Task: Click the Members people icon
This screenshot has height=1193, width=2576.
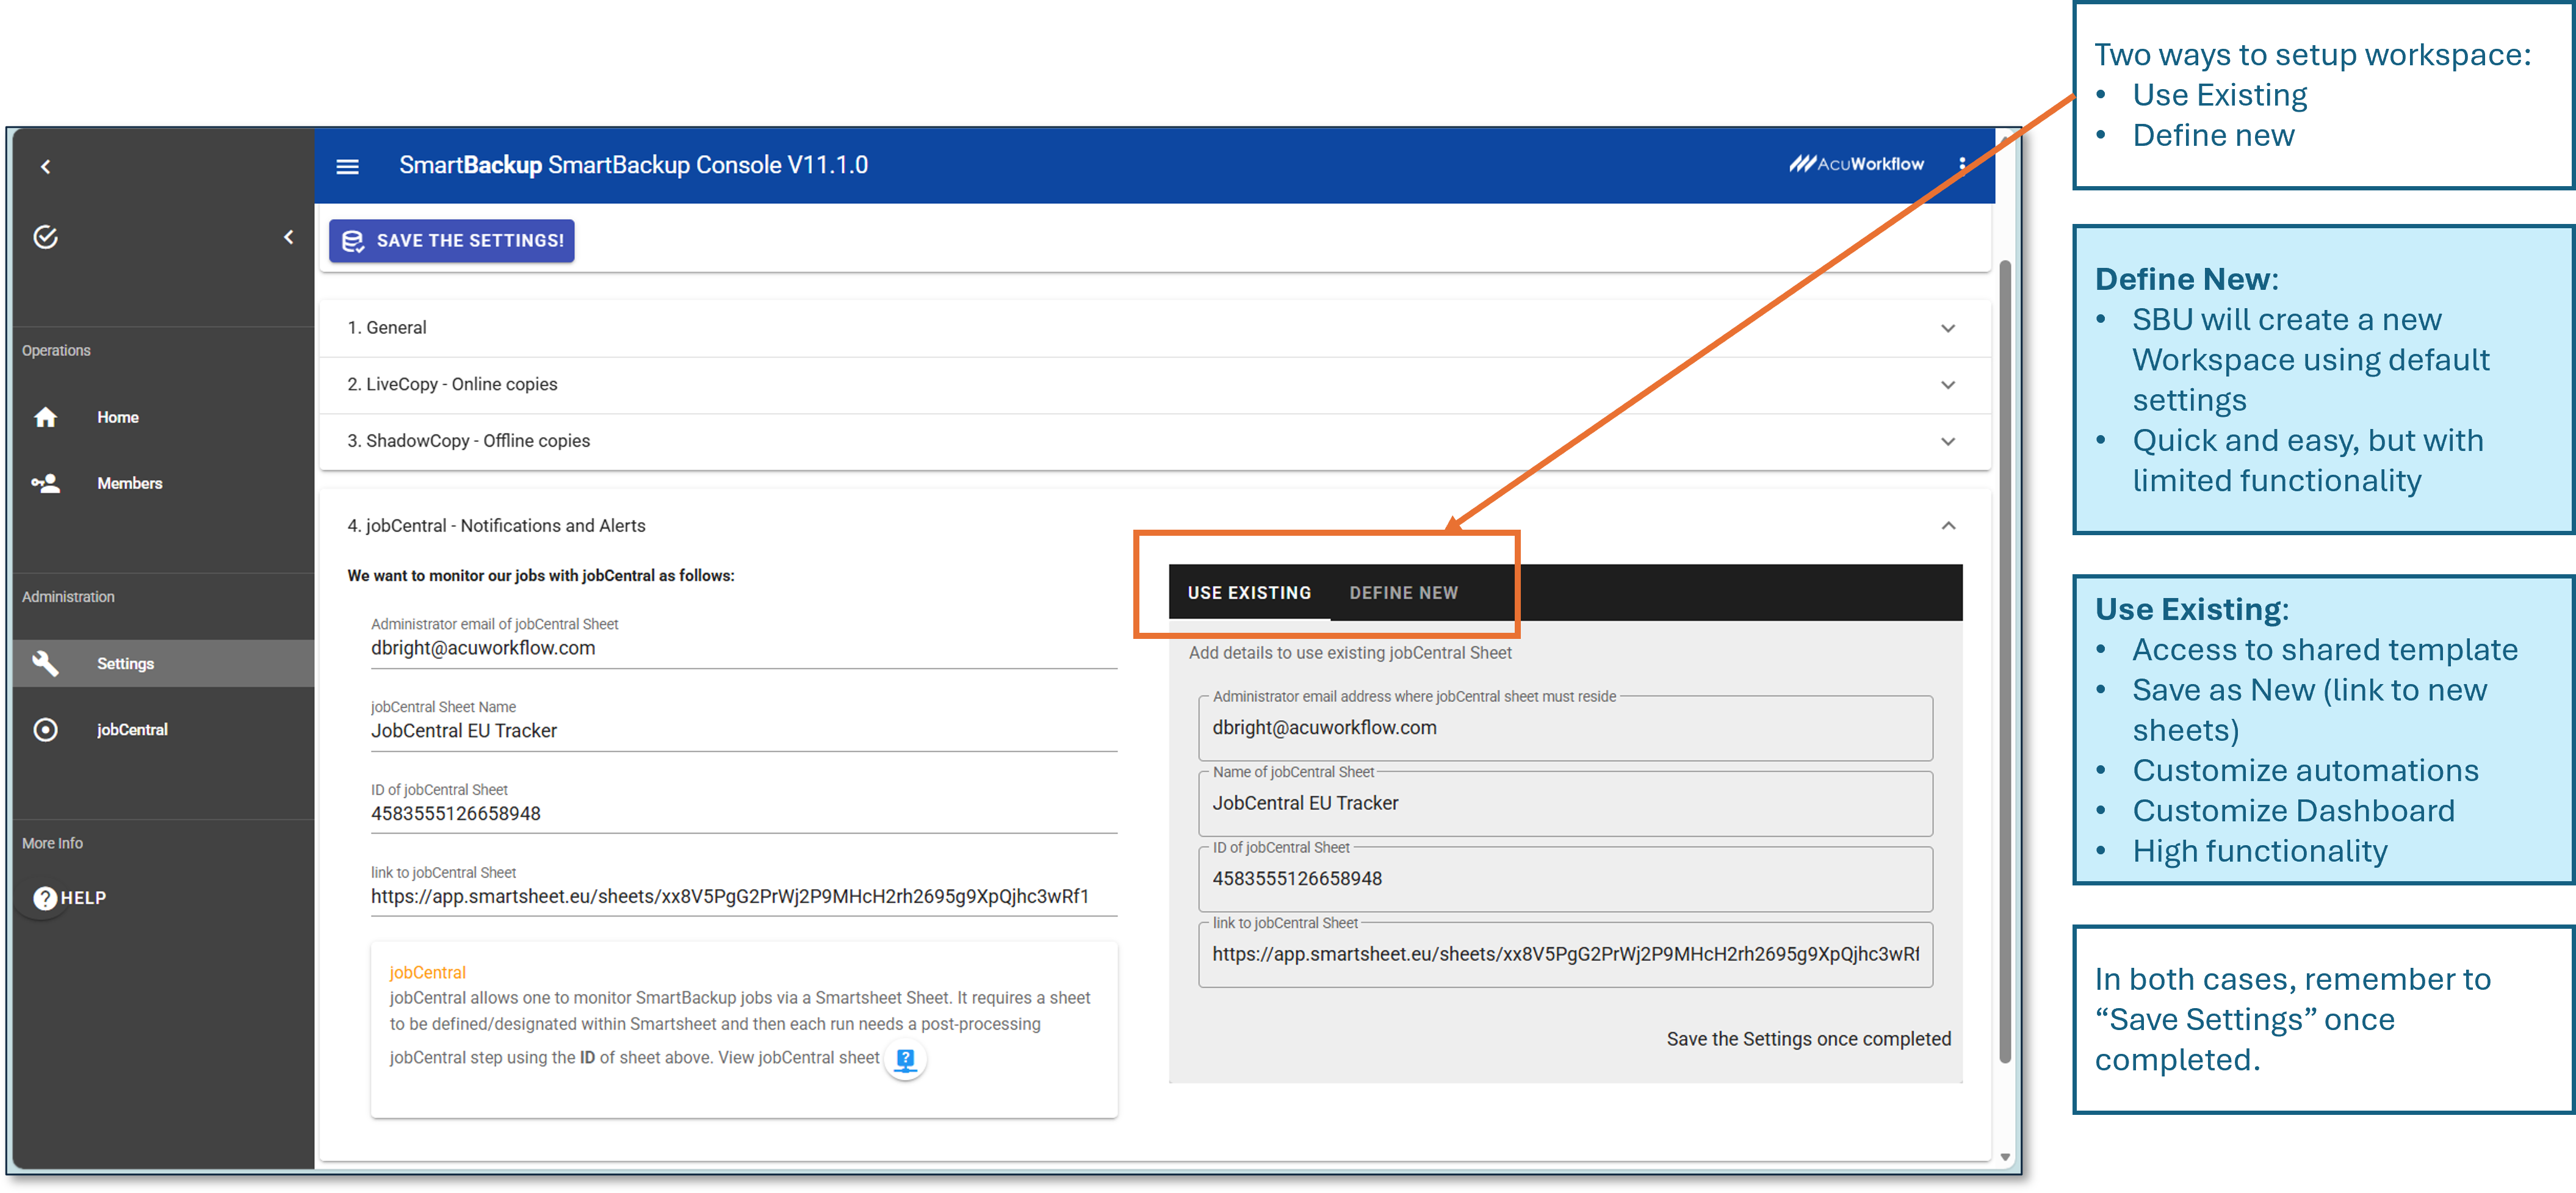Action: [x=46, y=483]
